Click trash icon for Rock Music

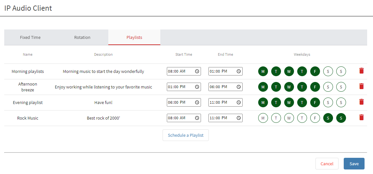click(x=361, y=118)
